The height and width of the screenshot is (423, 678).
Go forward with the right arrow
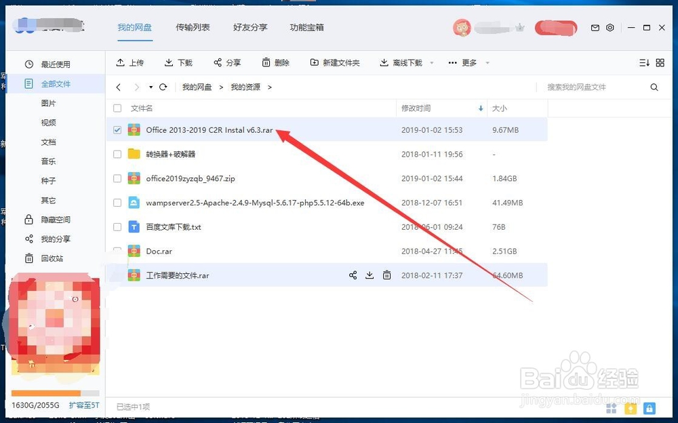click(x=137, y=87)
